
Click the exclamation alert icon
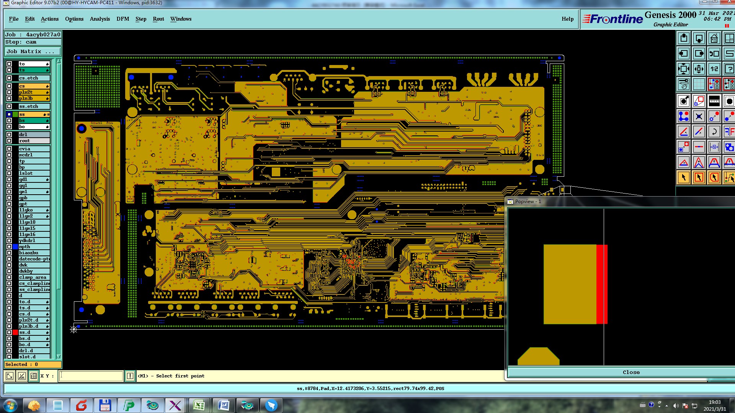pyautogui.click(x=130, y=376)
